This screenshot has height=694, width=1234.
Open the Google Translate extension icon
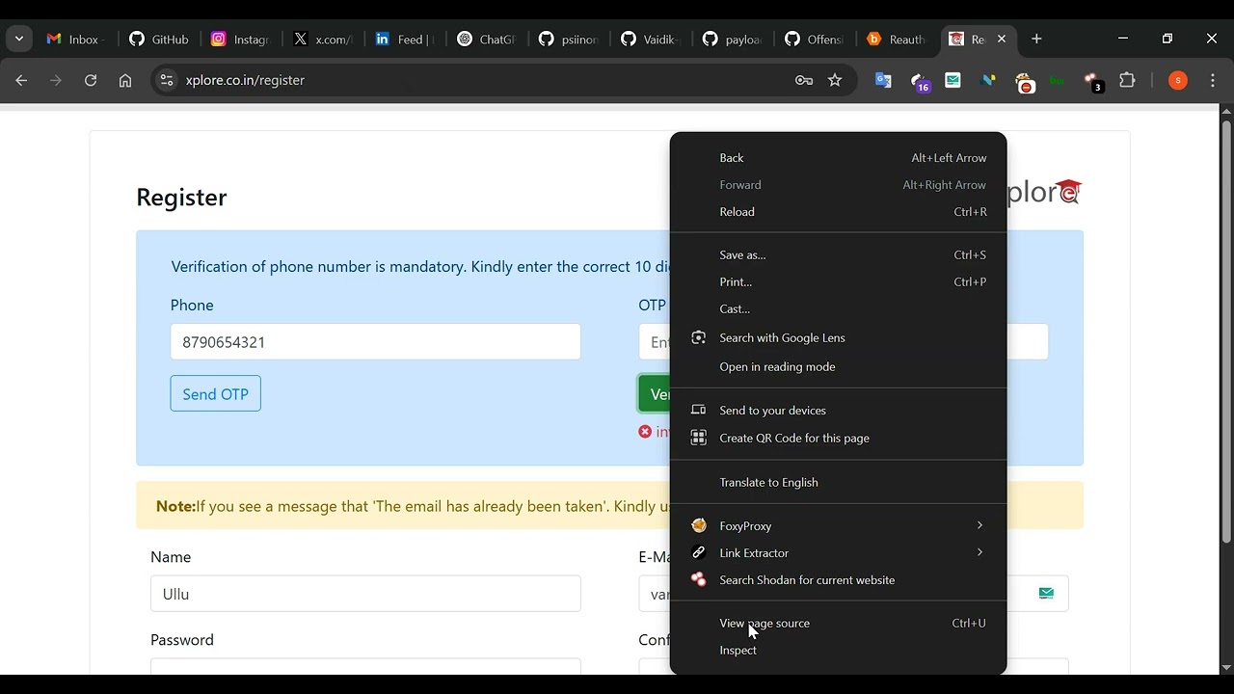883,81
